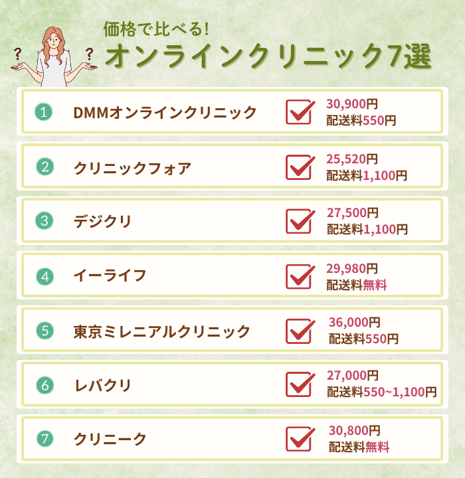
Task: Open the DMMオンラインクリニック name link
Action: click(164, 113)
